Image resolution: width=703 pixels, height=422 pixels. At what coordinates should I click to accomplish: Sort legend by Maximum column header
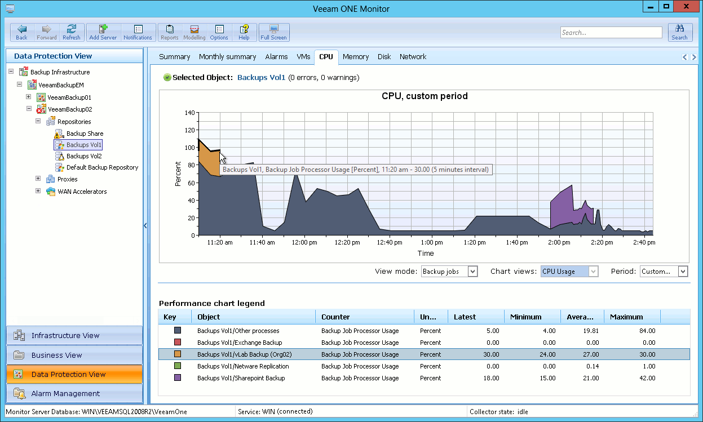point(632,317)
